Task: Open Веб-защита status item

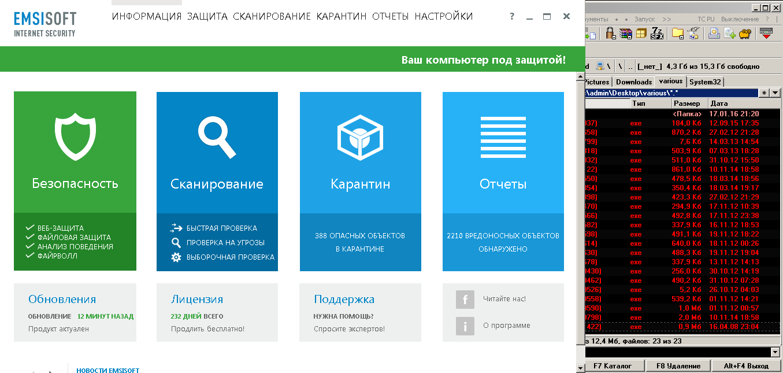Action: 55,228
